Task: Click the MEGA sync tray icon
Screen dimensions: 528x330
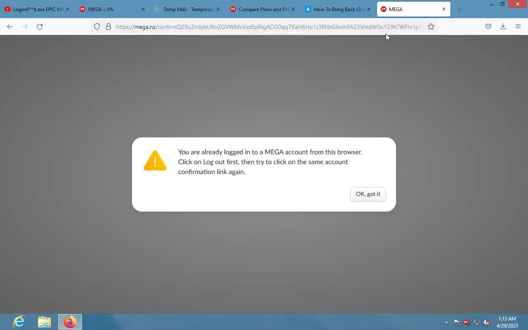Action: point(467,322)
